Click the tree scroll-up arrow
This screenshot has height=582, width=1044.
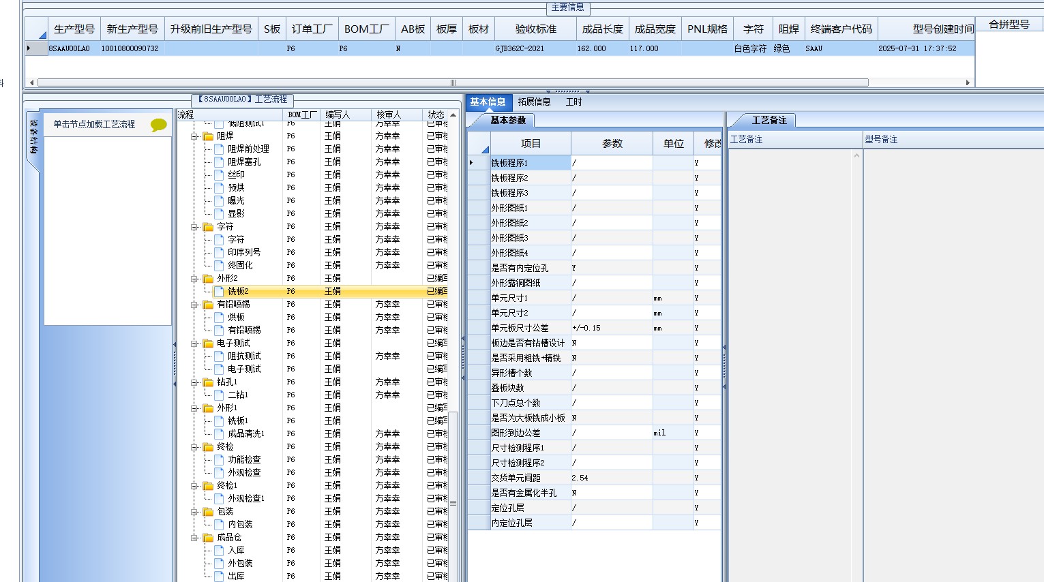(x=453, y=114)
